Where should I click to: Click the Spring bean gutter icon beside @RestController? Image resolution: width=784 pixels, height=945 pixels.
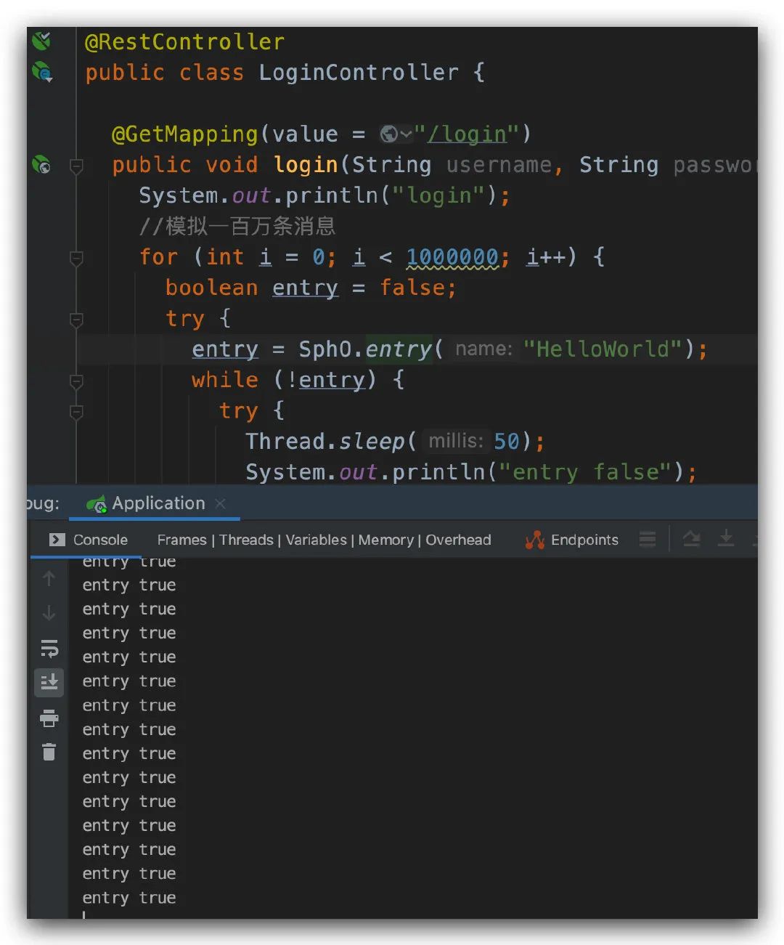pyautogui.click(x=41, y=41)
